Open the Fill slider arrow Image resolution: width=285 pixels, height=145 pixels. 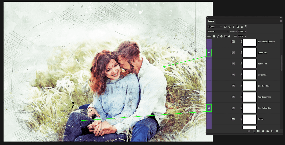pos(245,36)
